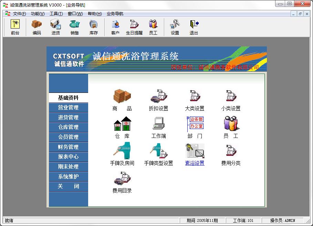Click the 员工 icon in the toolbar
This screenshot has width=313, height=226.
pos(153,27)
